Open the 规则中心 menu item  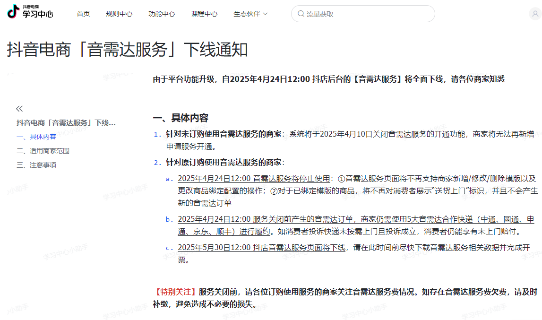point(119,14)
